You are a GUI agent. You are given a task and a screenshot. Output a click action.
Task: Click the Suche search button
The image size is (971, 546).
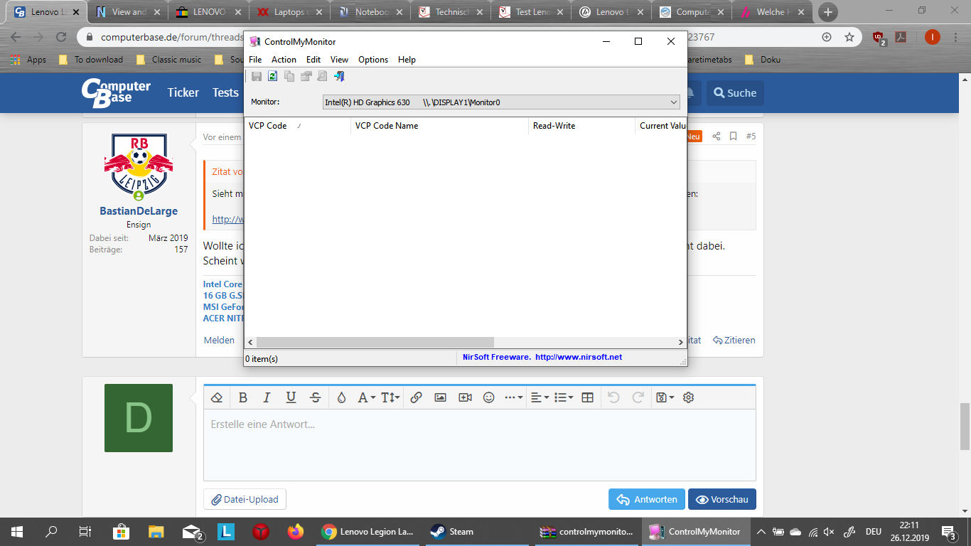735,93
